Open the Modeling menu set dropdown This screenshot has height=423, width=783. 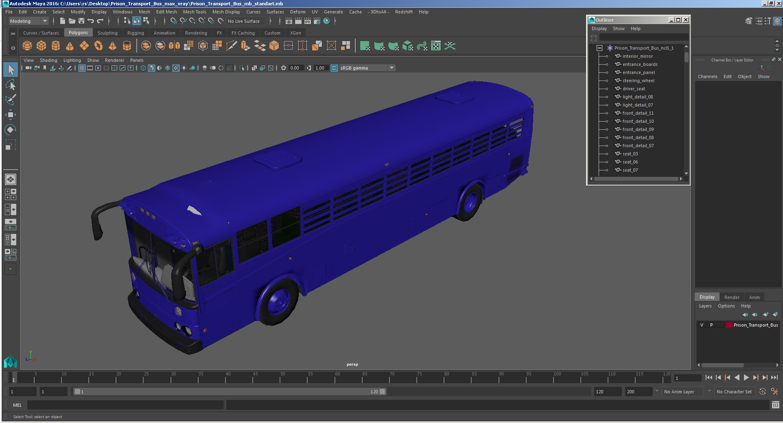(28, 21)
